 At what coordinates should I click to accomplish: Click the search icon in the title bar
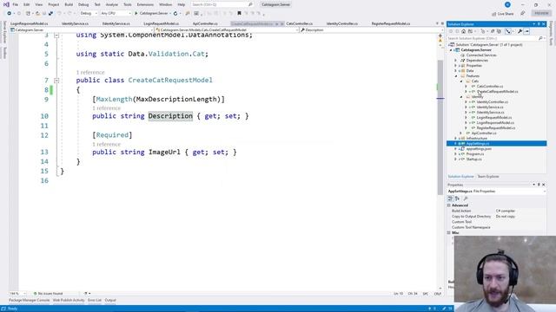click(x=250, y=4)
